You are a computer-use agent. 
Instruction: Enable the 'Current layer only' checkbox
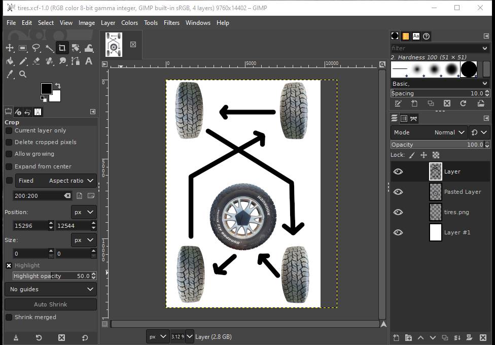[x=9, y=130]
